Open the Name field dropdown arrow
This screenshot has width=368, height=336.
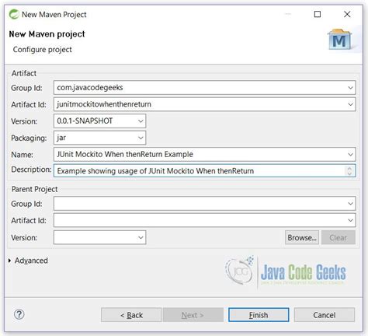coord(350,155)
